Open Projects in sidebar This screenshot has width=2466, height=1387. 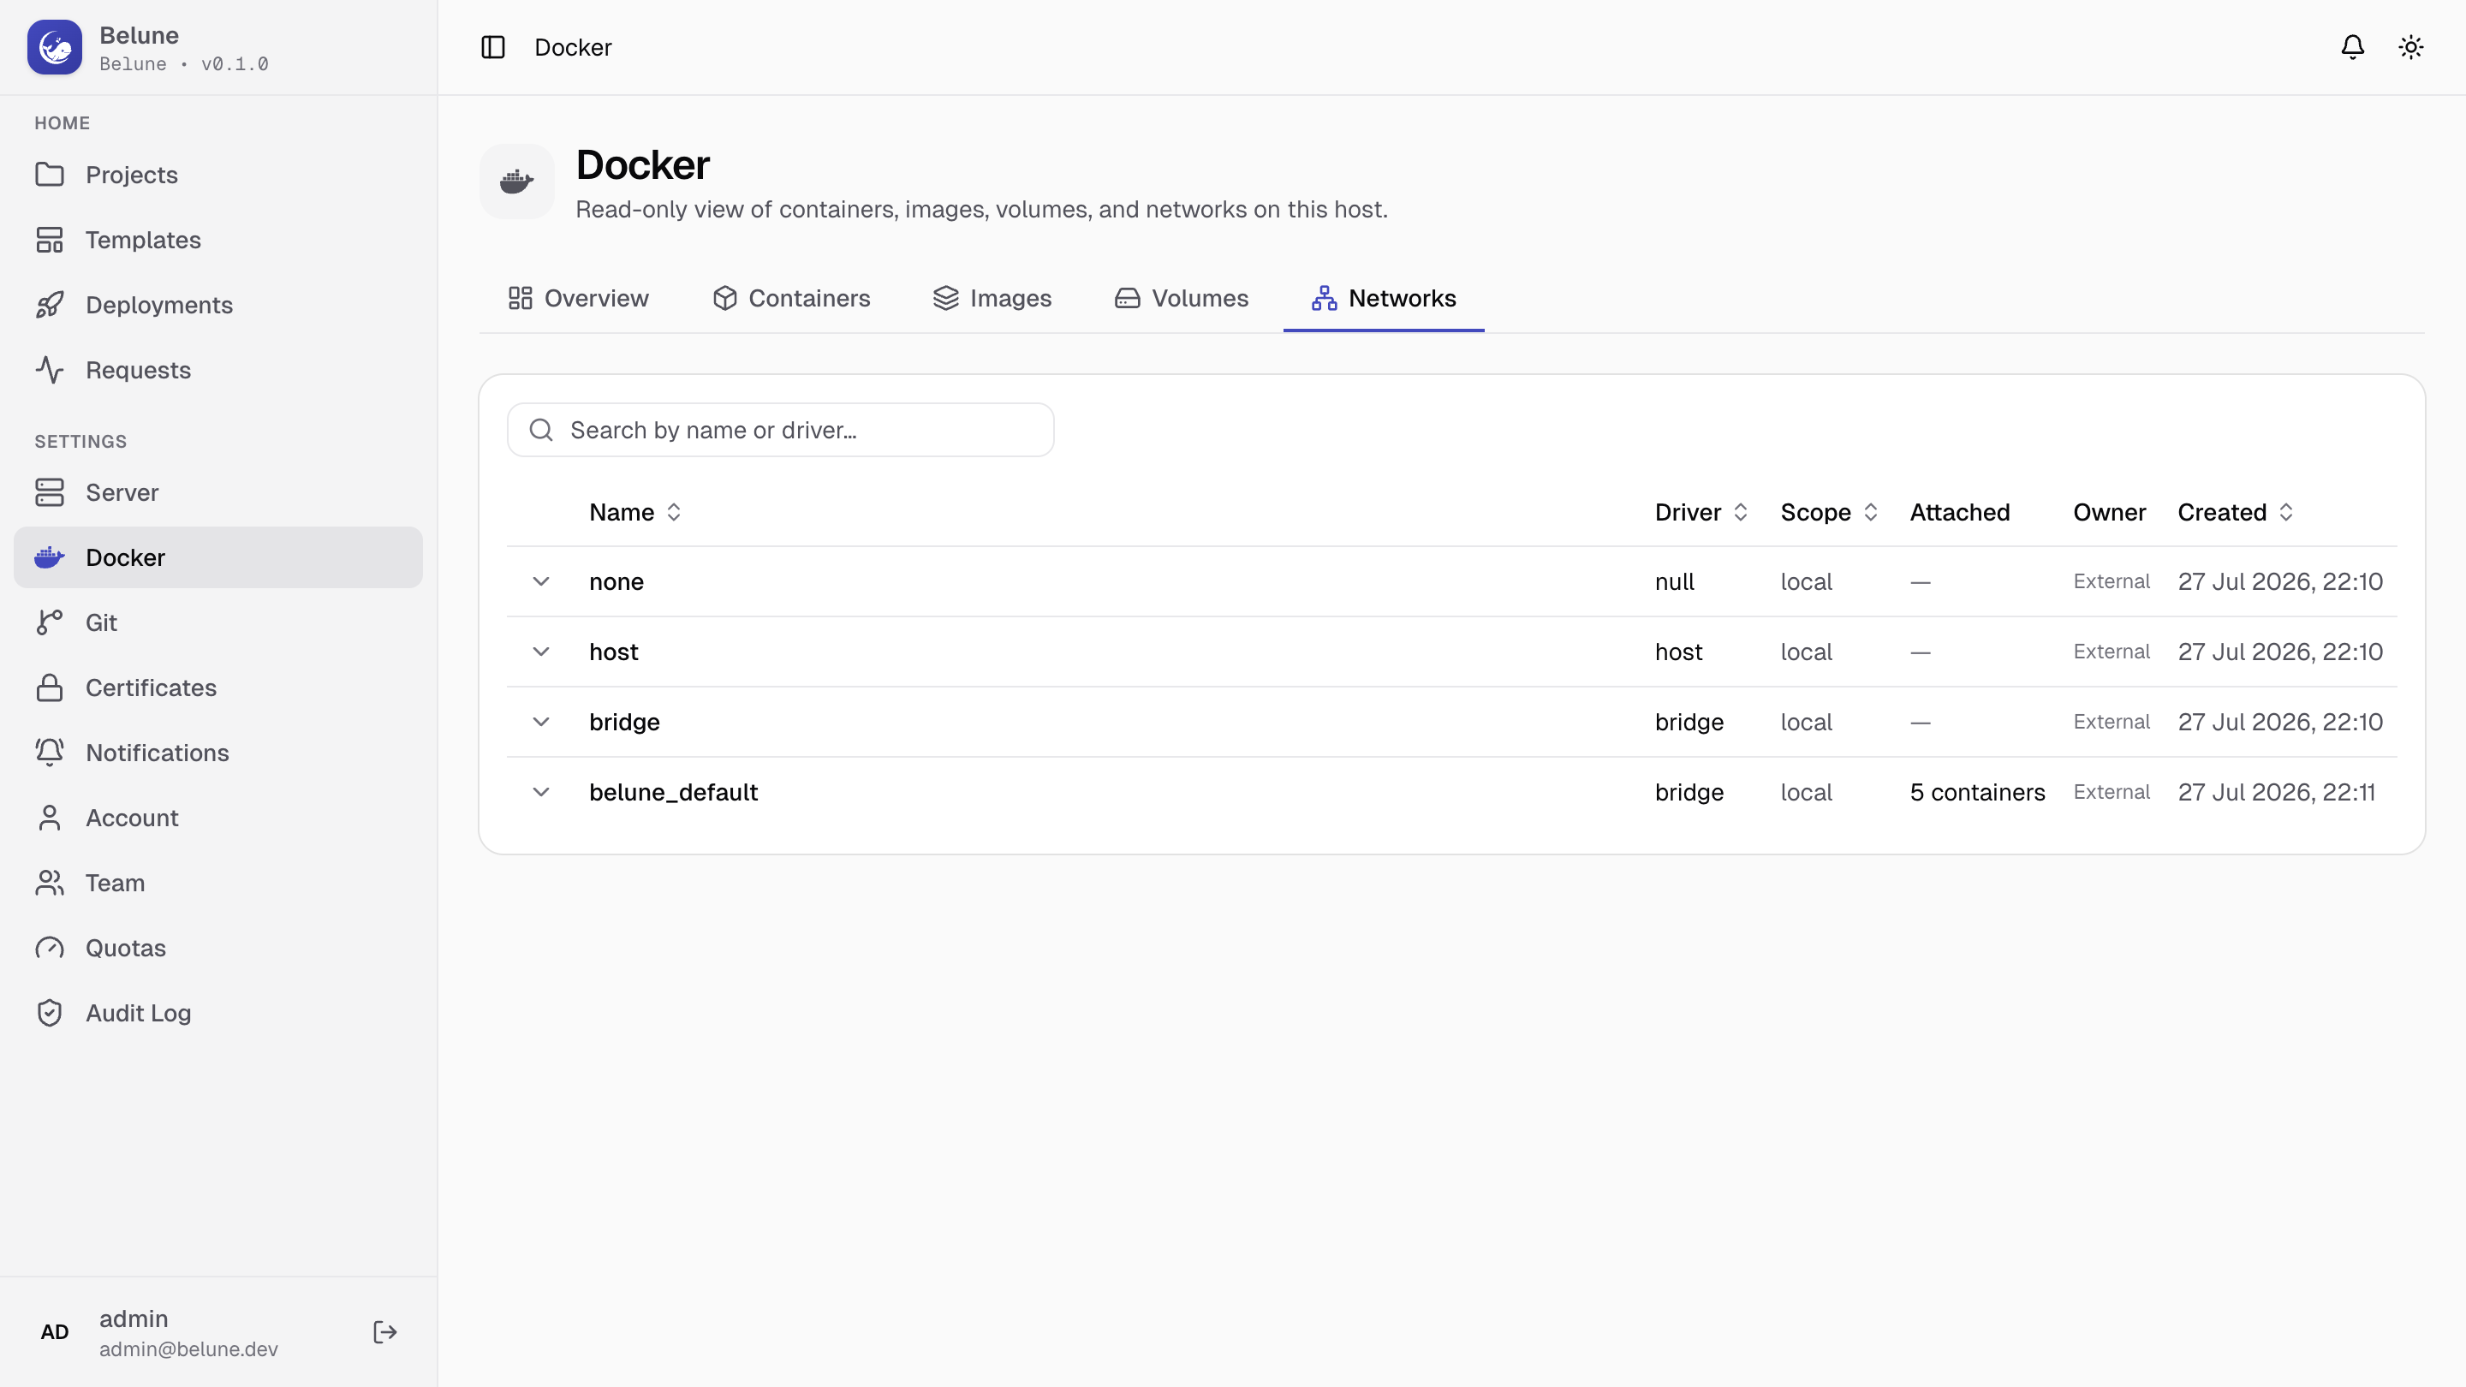218,174
